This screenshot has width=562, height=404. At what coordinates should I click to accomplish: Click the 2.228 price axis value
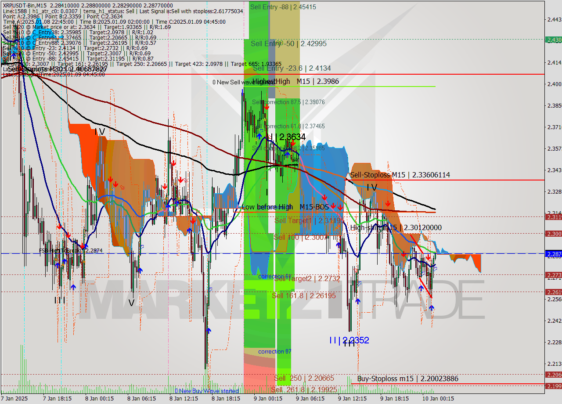tap(554, 342)
